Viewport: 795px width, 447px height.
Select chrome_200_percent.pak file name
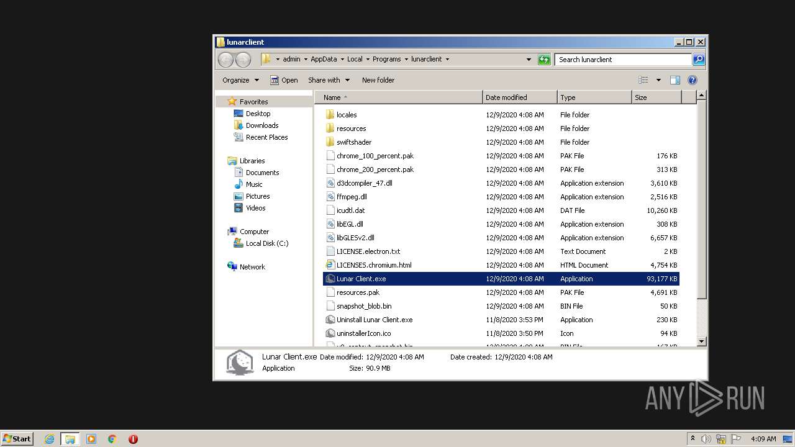[375, 169]
